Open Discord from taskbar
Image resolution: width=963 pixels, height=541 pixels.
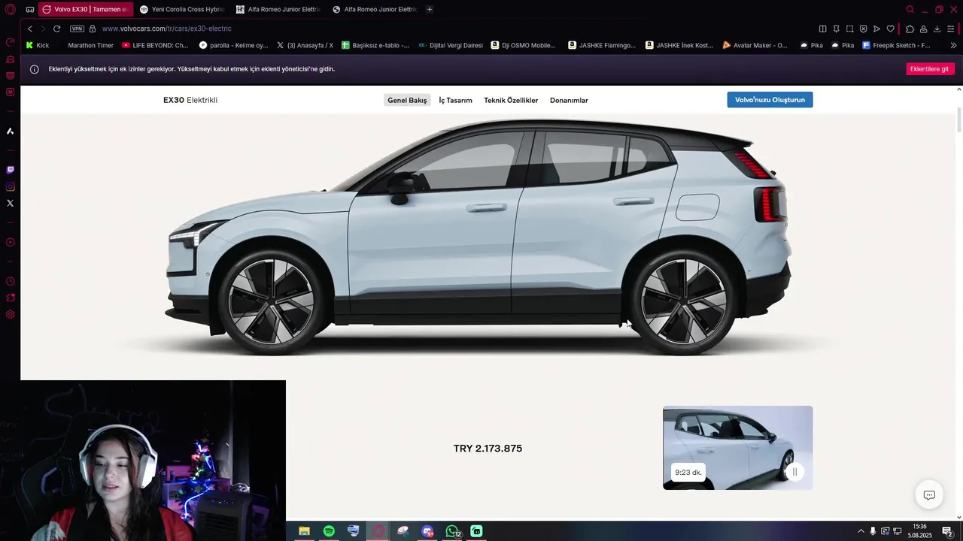[x=427, y=531]
